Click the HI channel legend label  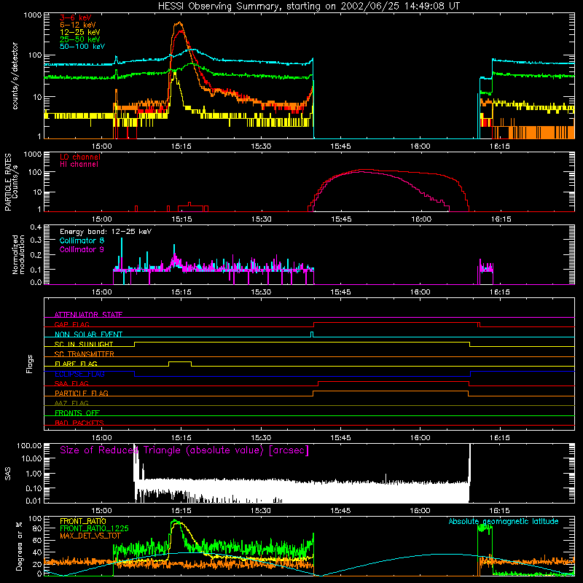click(x=79, y=165)
